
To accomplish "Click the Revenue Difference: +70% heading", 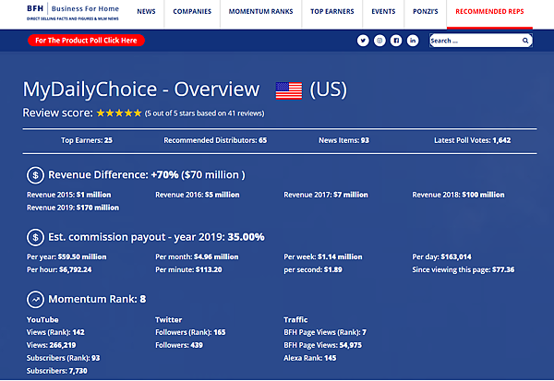I will [147, 174].
